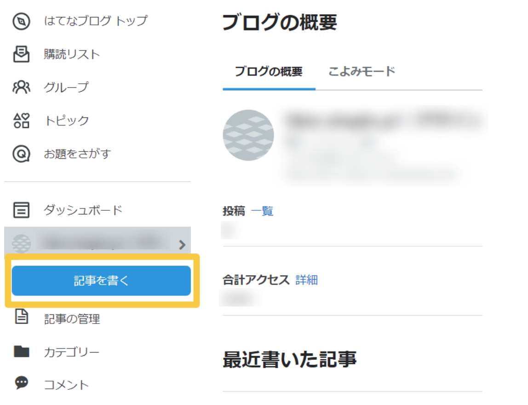
Task: Click the グループ people icon
Action: point(21,87)
